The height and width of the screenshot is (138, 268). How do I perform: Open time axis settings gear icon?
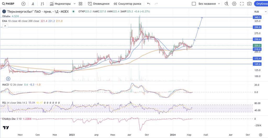click(x=260, y=135)
